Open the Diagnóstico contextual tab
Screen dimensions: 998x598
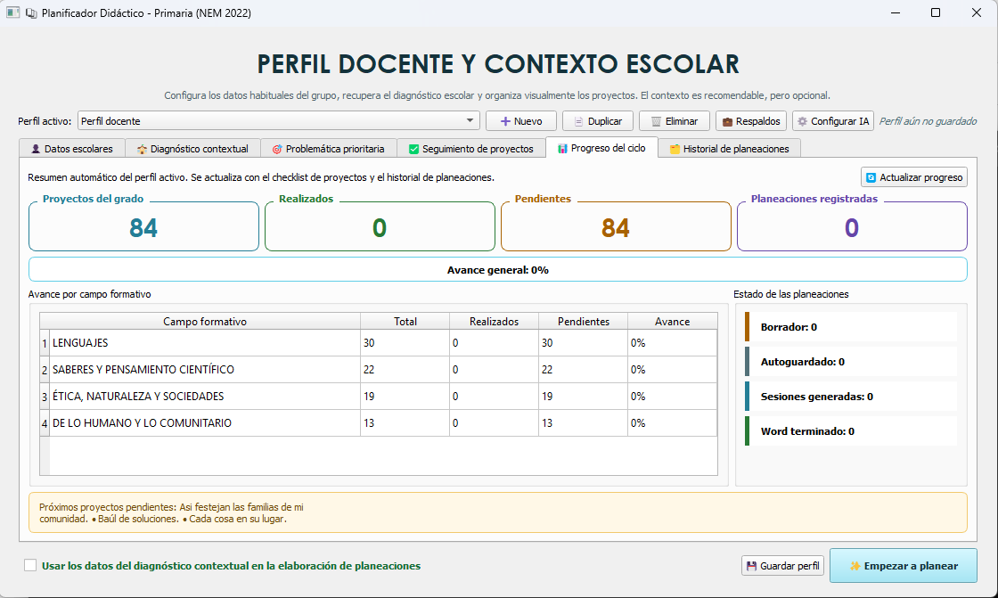click(192, 148)
